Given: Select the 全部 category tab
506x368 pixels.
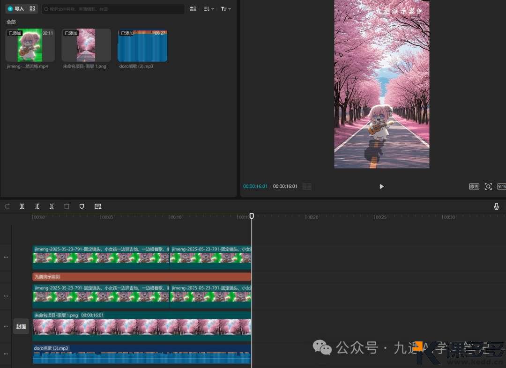Looking at the screenshot, I should 11,22.
